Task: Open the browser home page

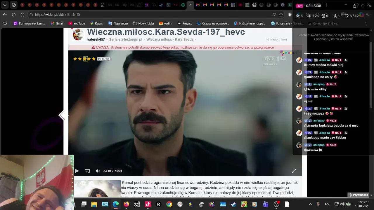Action: click(x=22, y=15)
